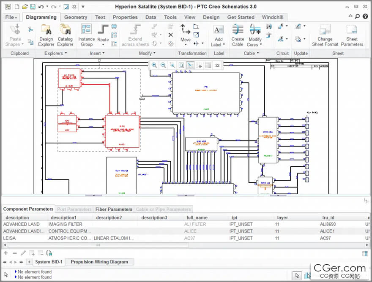Select the Component Parameters tab
This screenshot has height=282, width=372.
pos(28,209)
